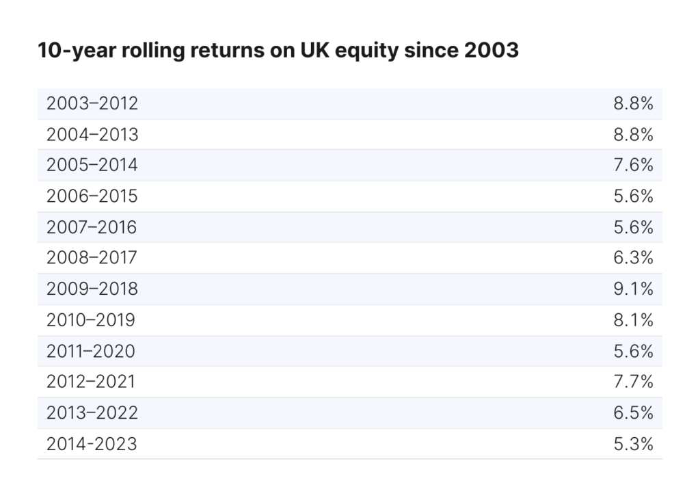The width and height of the screenshot is (700, 498).
Task: Click the table title about UK equity
Action: pyautogui.click(x=278, y=51)
